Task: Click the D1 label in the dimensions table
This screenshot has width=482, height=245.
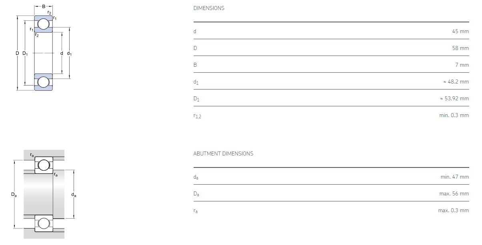Action: pyautogui.click(x=196, y=99)
